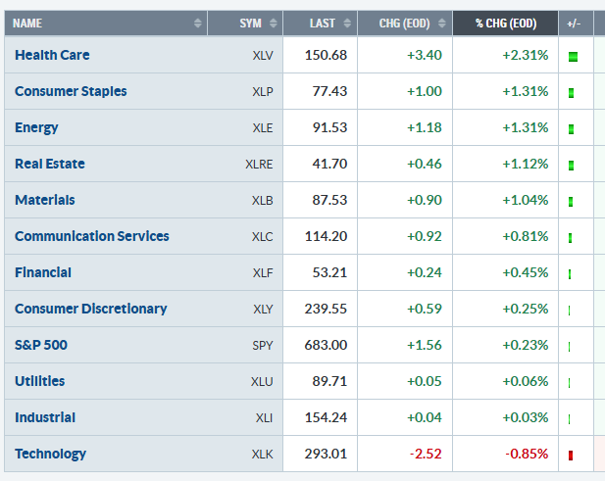This screenshot has width=605, height=481.
Task: Open the Health Care sector link
Action: click(x=52, y=55)
